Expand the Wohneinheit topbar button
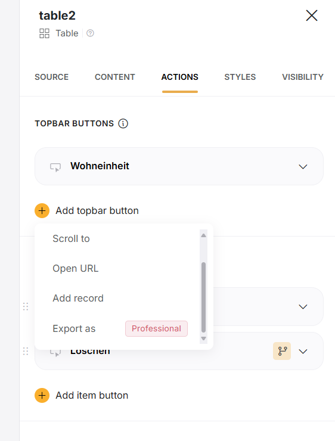 pyautogui.click(x=303, y=166)
